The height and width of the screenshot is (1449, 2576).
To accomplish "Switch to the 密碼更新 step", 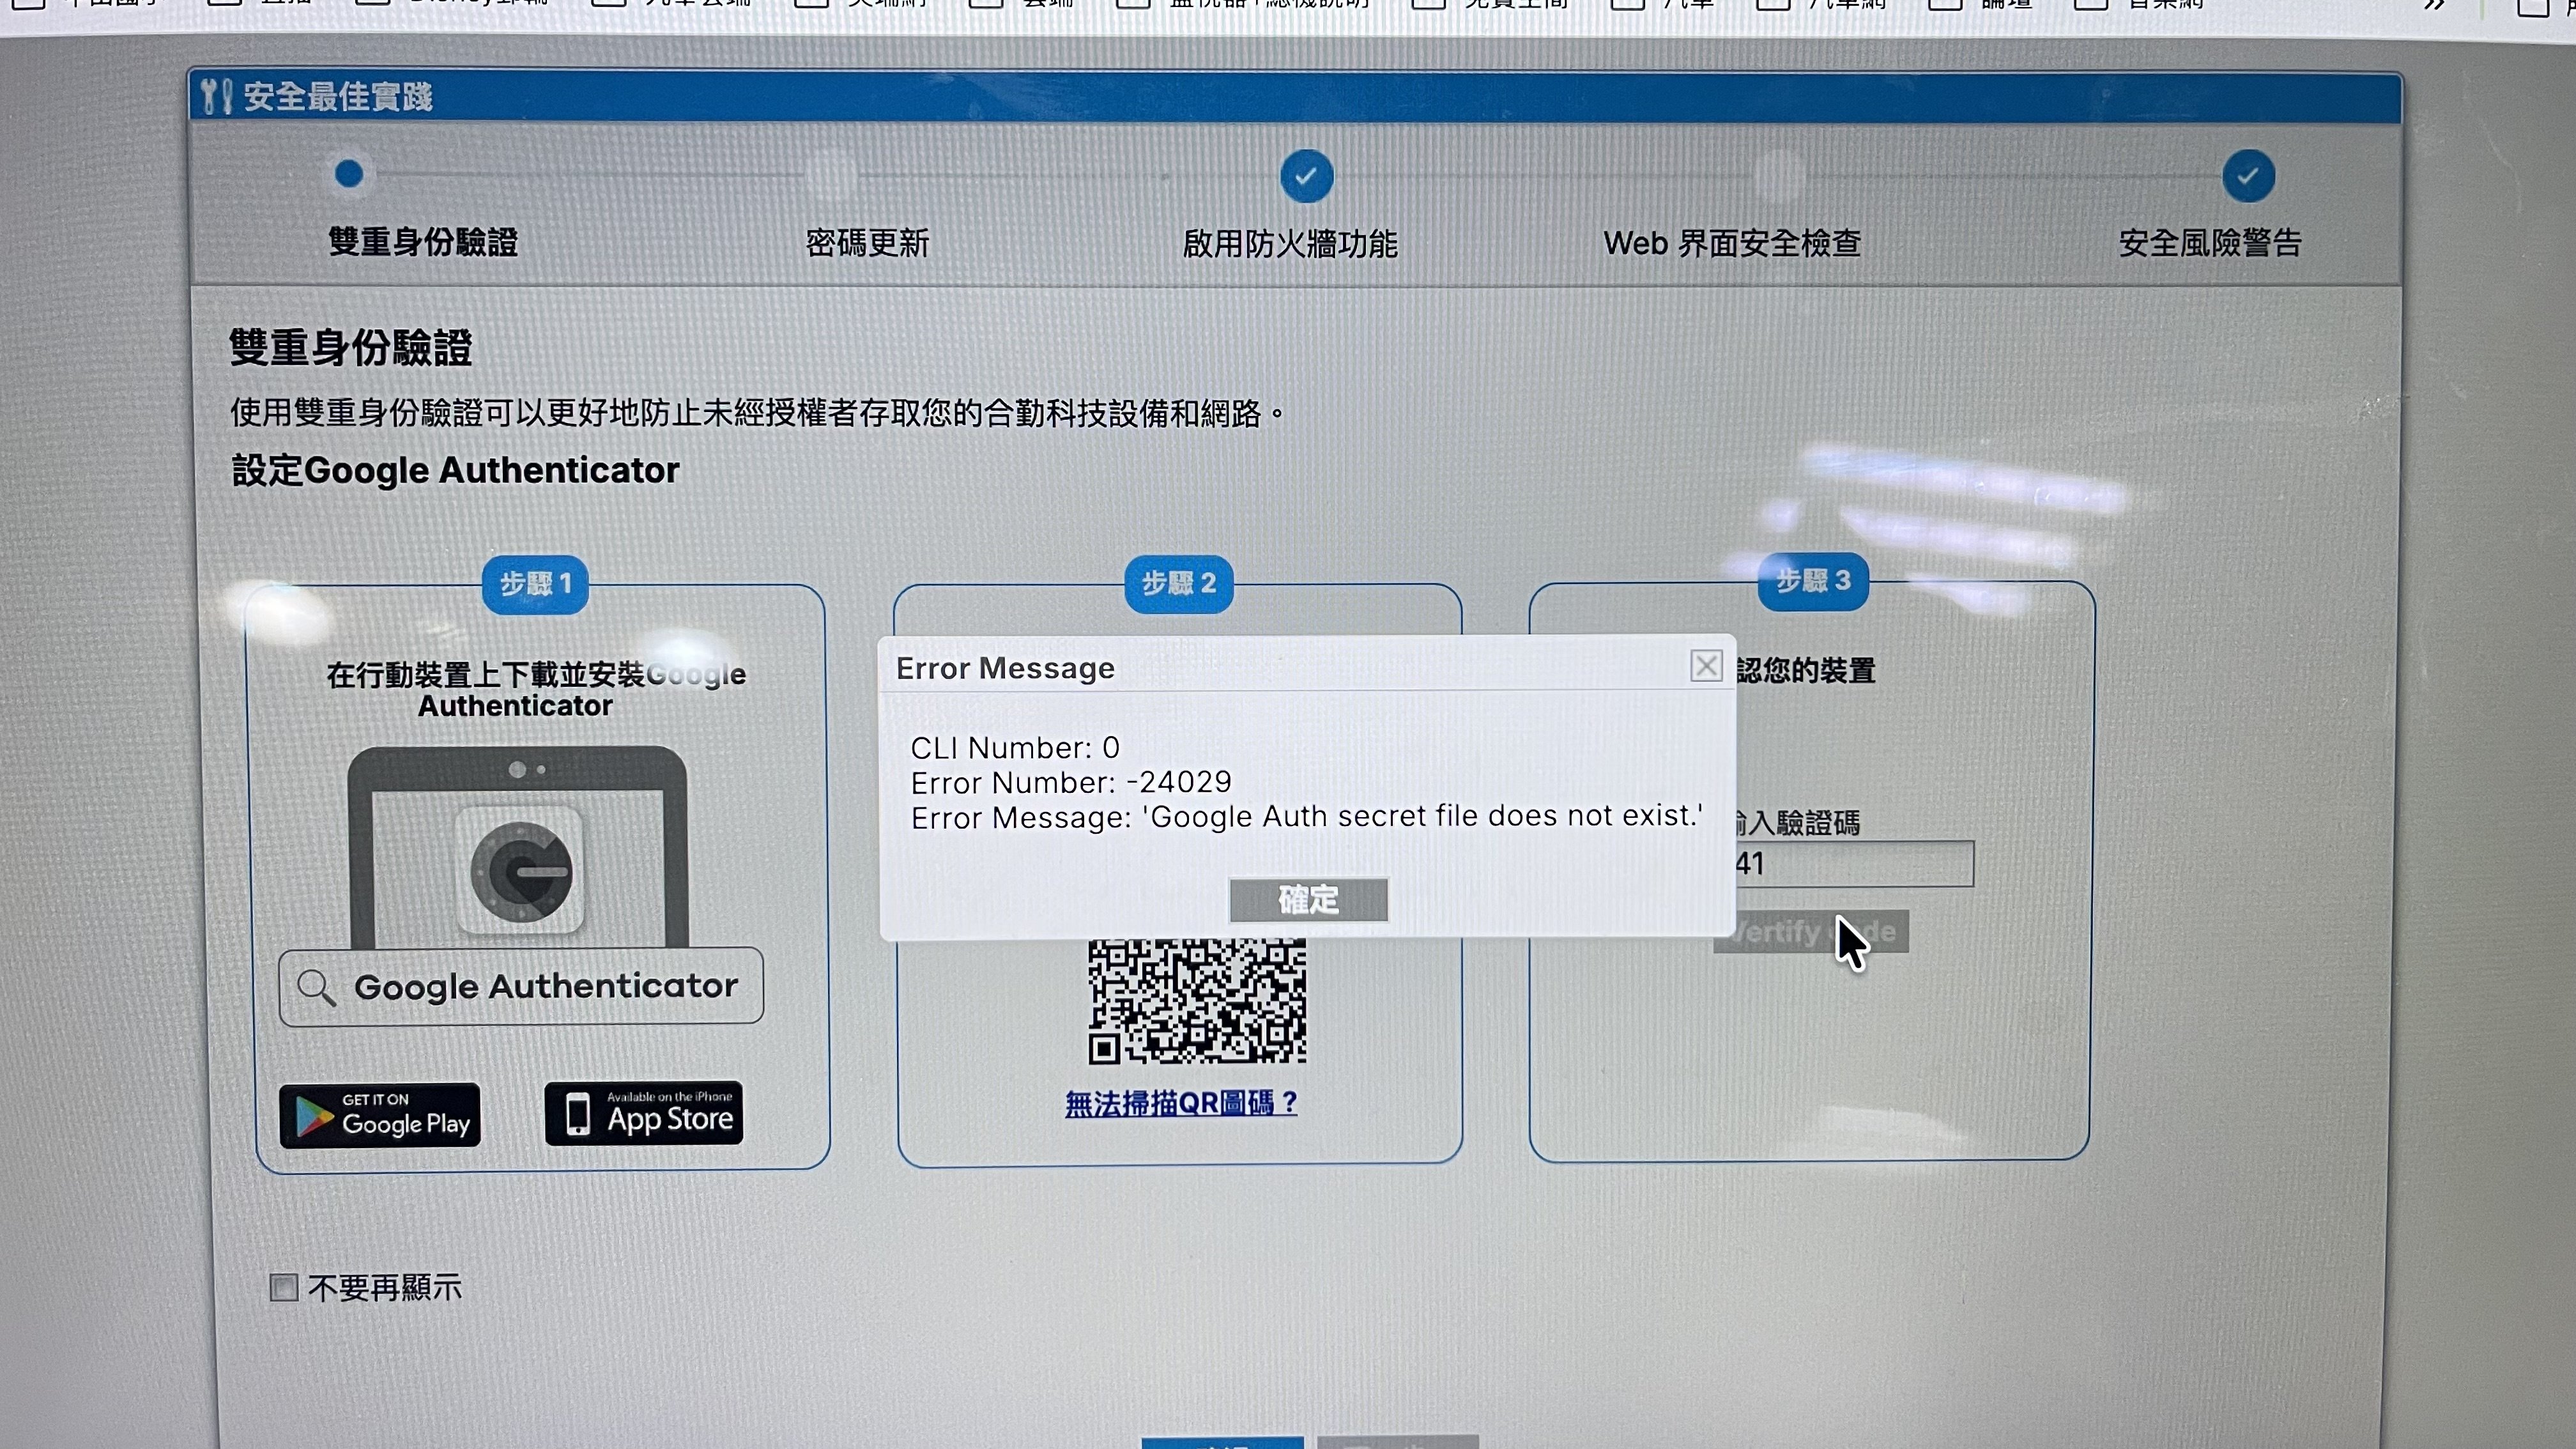I will (867, 243).
